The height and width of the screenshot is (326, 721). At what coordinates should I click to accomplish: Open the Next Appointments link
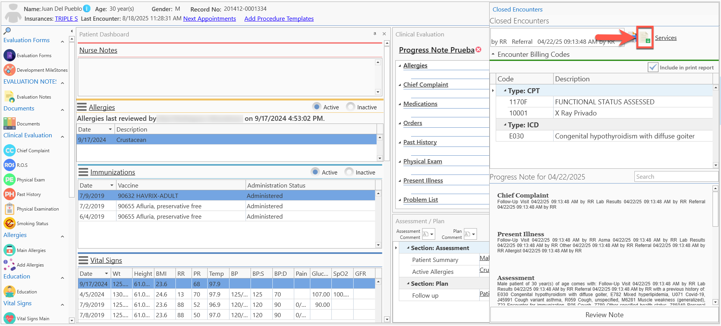[x=210, y=18]
